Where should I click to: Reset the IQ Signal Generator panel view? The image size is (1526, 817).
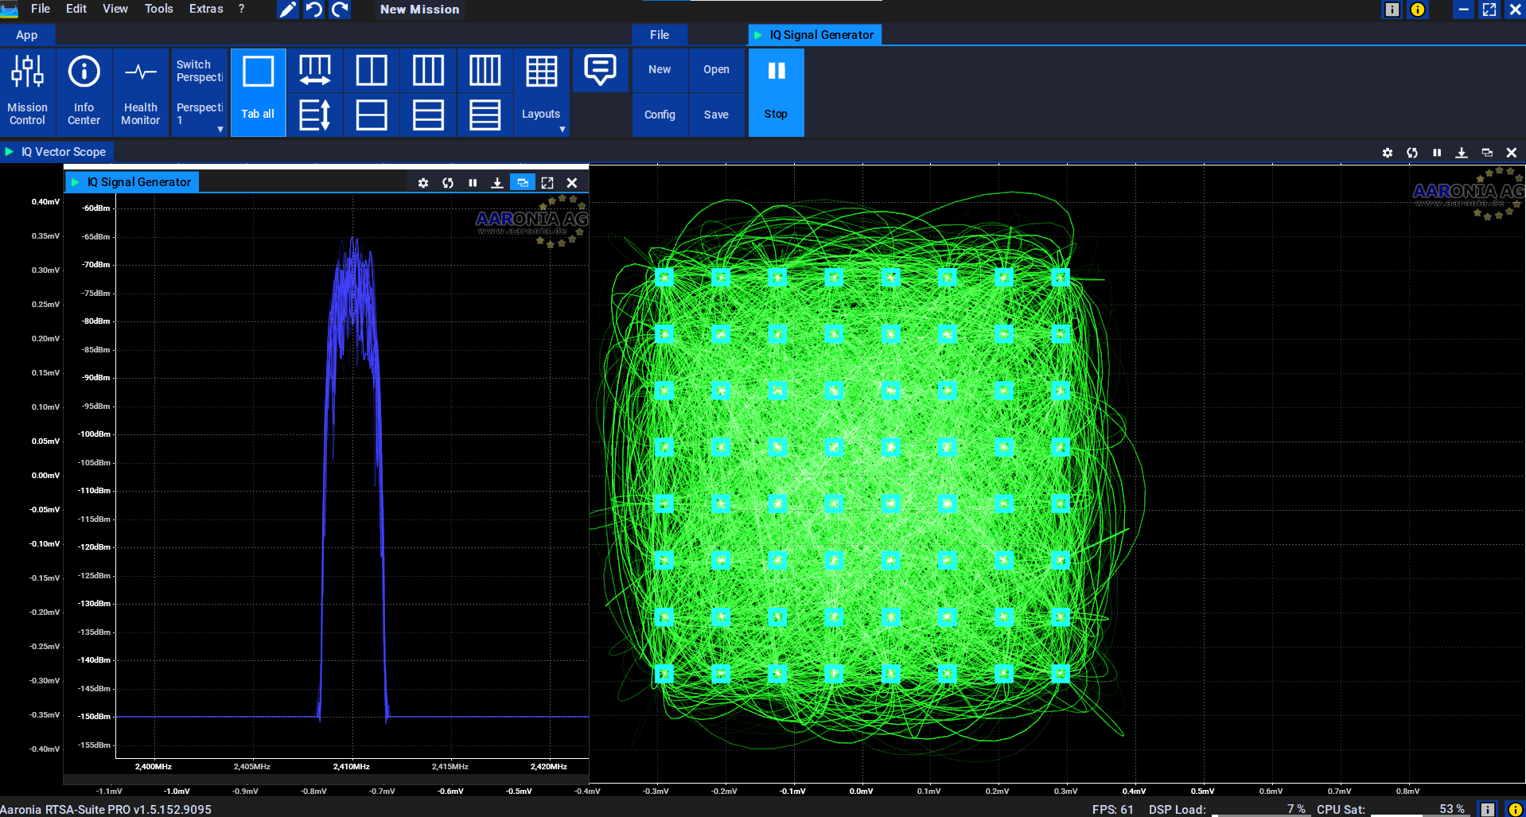point(448,183)
